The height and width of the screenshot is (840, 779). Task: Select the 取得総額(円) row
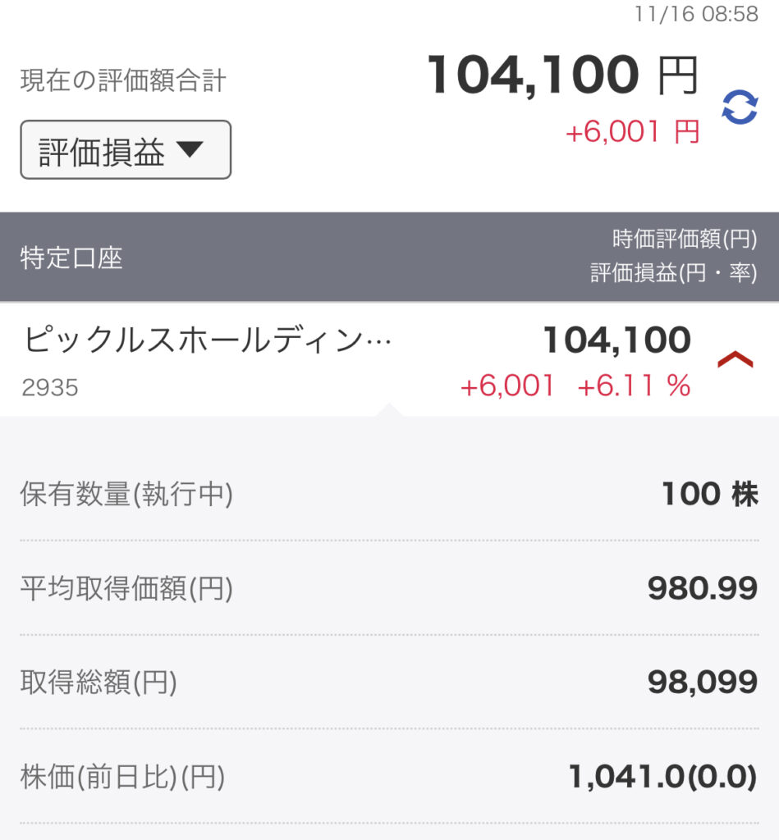[389, 682]
